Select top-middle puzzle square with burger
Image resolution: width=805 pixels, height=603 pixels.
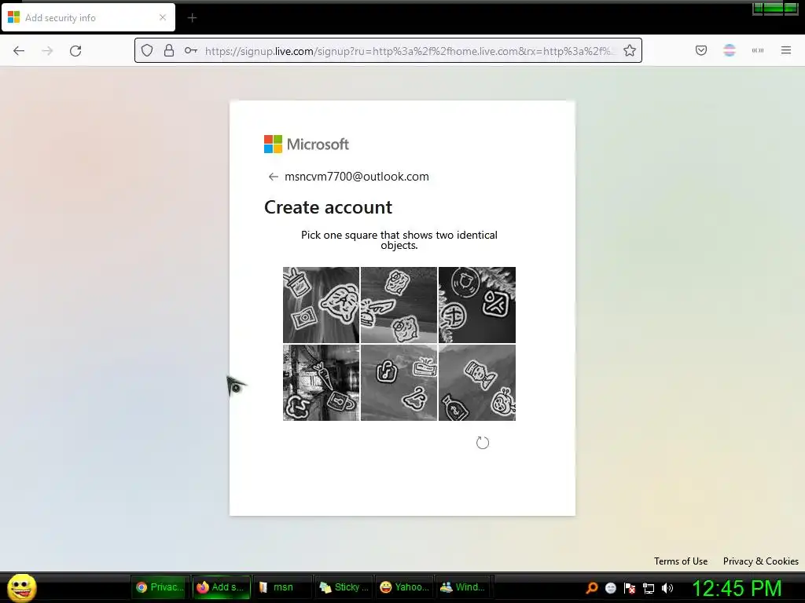tap(399, 305)
